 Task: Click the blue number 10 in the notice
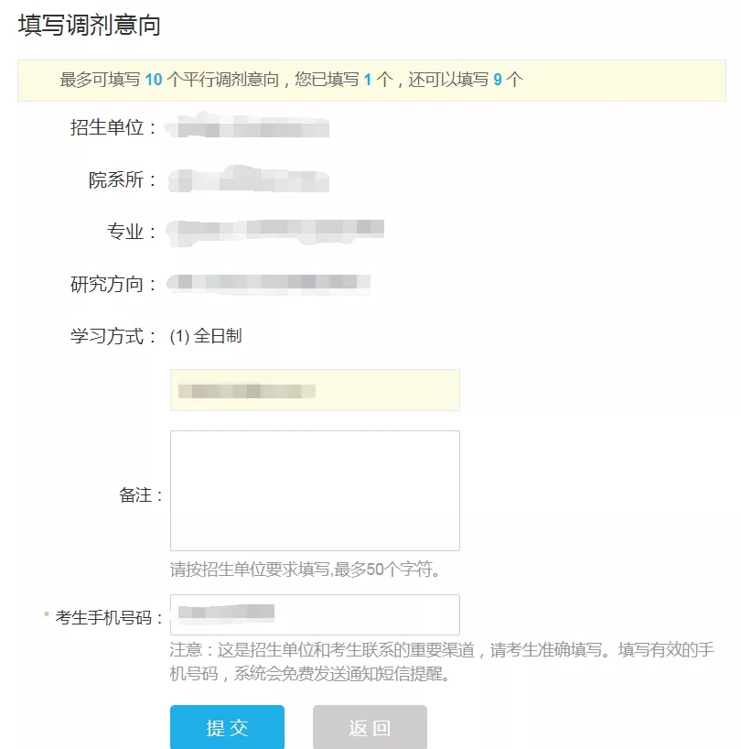pyautogui.click(x=153, y=80)
